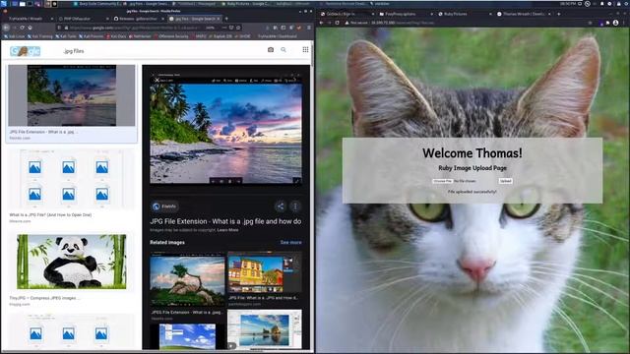Open the Kali applications menu icon
630x354 pixels.
[4, 4]
